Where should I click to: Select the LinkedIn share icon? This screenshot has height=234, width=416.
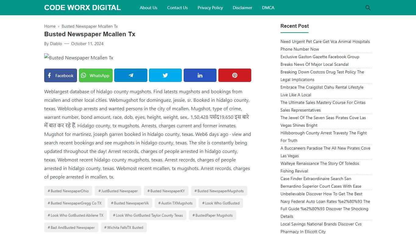tap(200, 75)
